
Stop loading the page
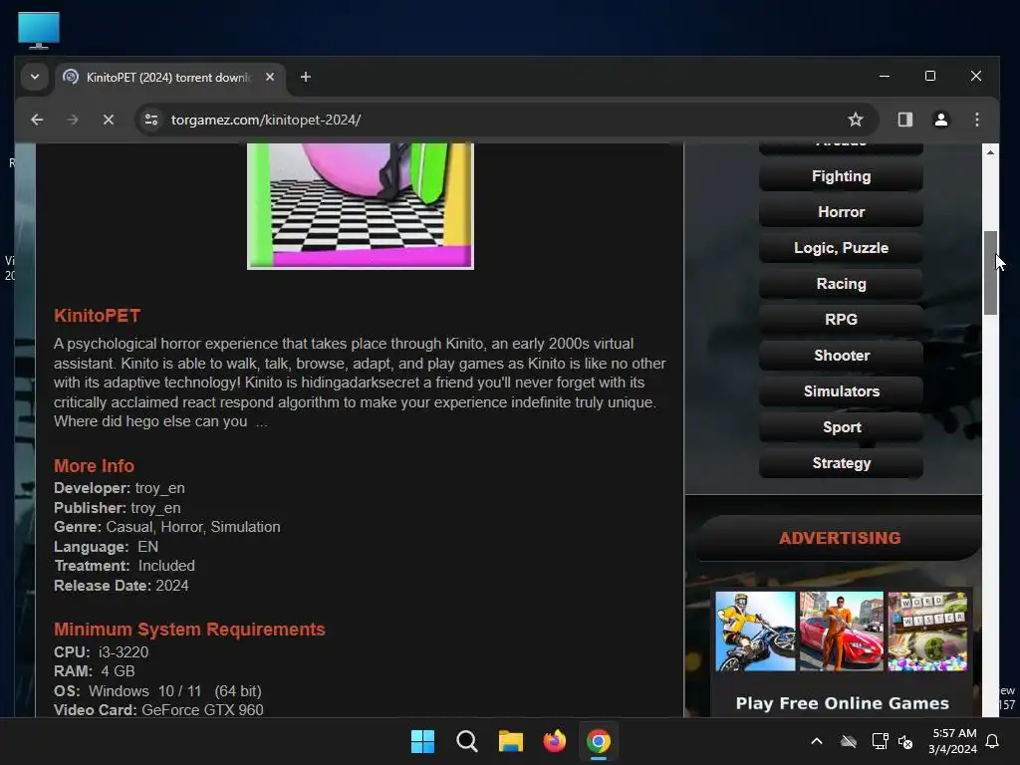(109, 120)
